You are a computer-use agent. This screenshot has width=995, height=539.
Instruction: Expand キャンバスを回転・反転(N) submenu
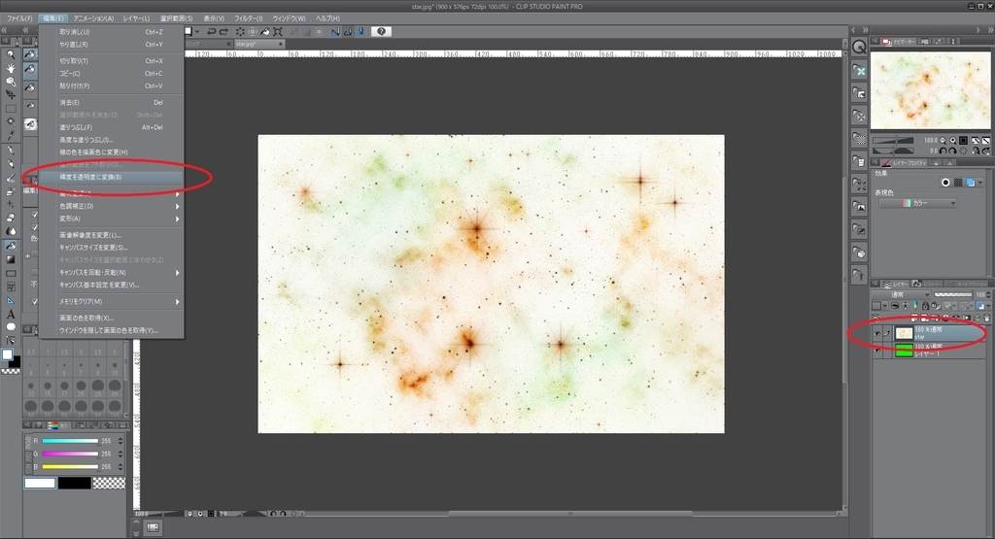pos(112,273)
